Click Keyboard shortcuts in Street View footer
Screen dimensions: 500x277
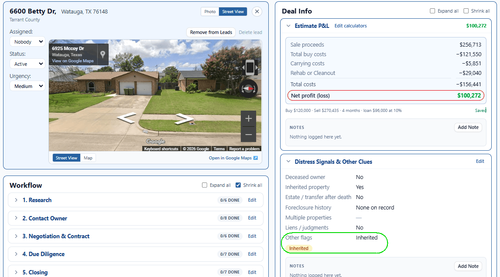click(x=161, y=149)
